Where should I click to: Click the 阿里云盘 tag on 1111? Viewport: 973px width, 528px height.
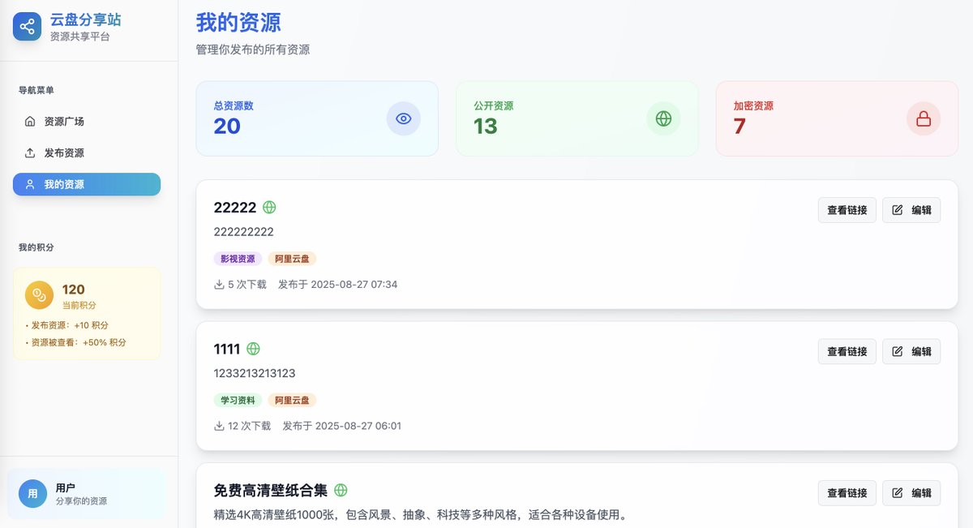292,400
